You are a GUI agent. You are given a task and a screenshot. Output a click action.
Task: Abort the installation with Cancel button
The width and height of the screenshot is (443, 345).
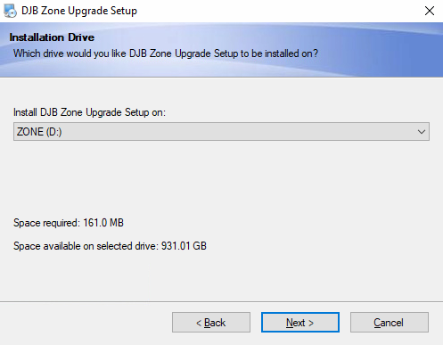pyautogui.click(x=390, y=323)
